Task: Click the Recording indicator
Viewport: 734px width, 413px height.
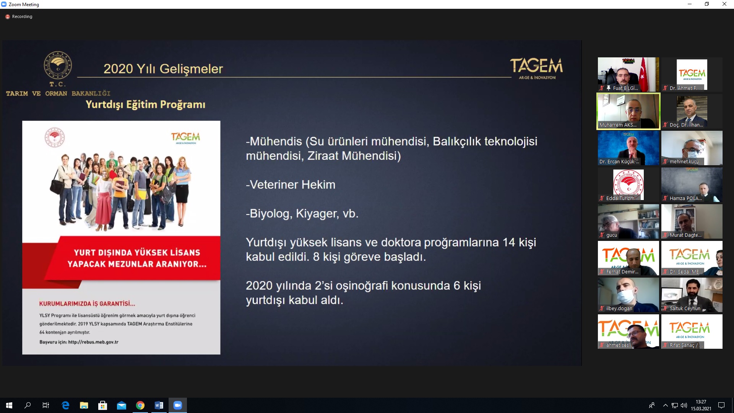Action: click(x=19, y=16)
